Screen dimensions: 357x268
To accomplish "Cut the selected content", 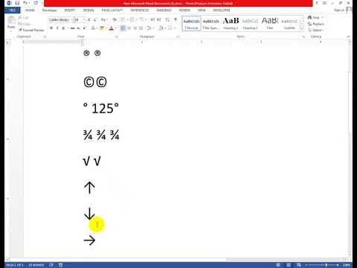I will (x=24, y=18).
